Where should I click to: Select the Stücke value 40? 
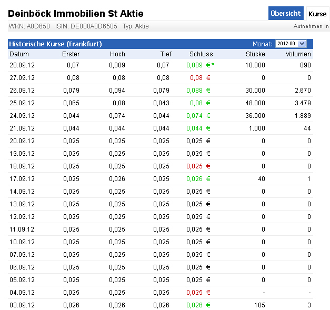tap(262, 179)
